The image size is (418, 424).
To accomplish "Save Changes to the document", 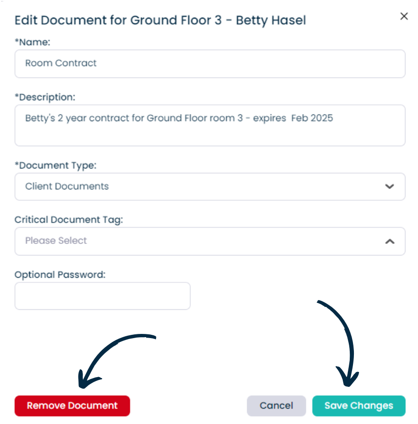I will [x=359, y=406].
